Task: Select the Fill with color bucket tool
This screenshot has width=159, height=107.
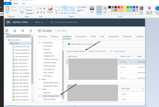Action: point(41,8)
